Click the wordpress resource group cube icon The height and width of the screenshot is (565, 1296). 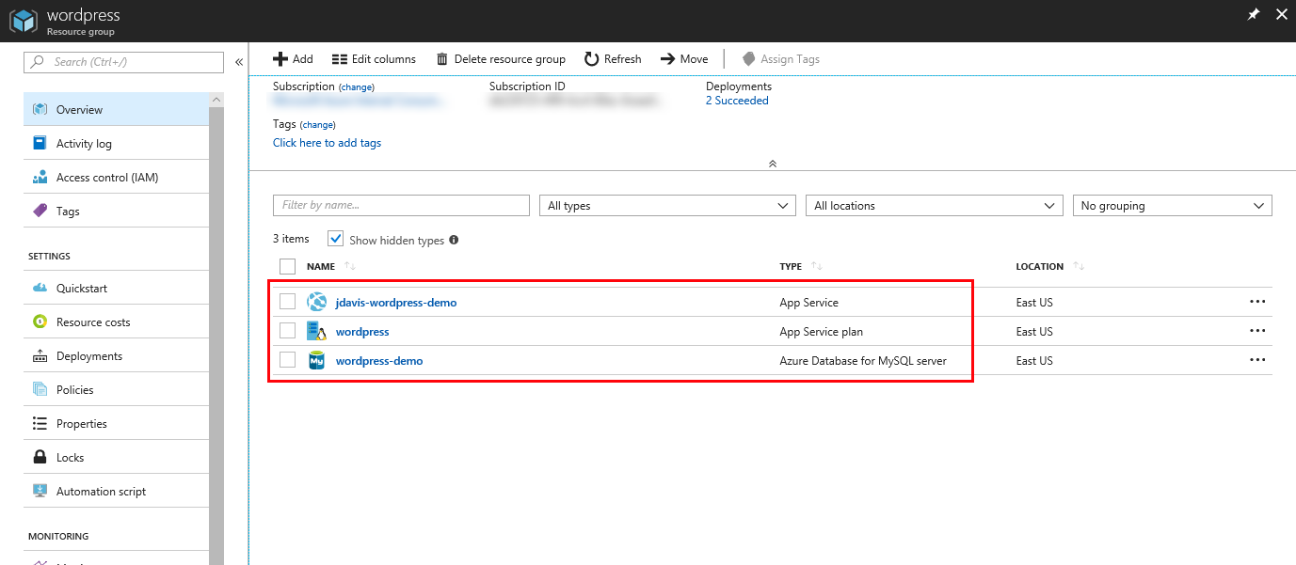pyautogui.click(x=24, y=22)
